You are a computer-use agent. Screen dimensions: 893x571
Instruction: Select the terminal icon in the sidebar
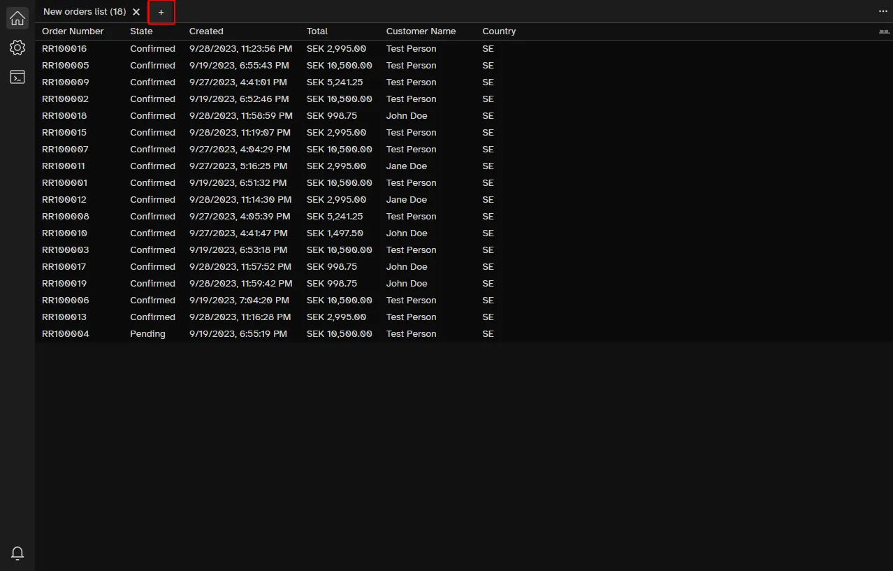pos(17,77)
